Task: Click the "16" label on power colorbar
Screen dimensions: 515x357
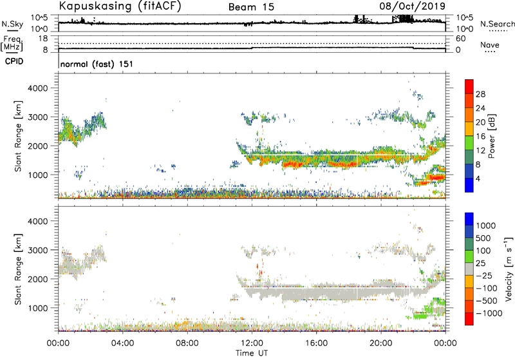Action: point(480,137)
